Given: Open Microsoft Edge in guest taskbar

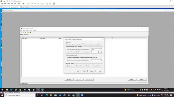Looking at the screenshot, I should click(x=11, y=90).
